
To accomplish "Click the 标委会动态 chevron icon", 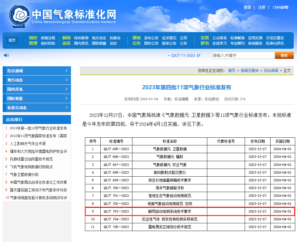I will click(x=67, y=108).
